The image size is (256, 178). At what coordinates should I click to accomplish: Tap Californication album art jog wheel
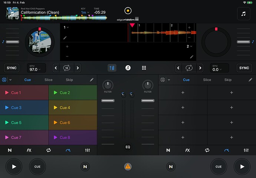[40, 42]
